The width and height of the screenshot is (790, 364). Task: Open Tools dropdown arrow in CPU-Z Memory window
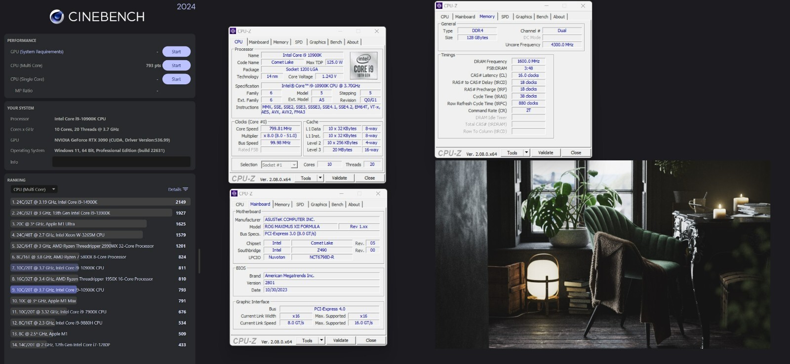526,152
